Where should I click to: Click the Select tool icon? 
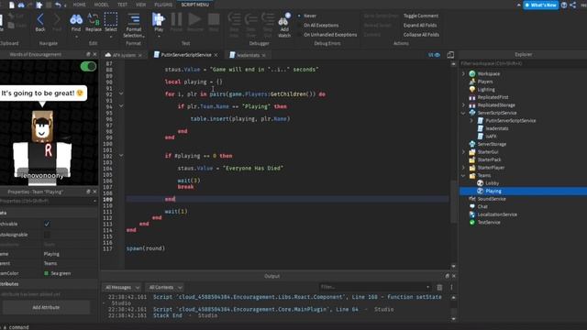(111, 19)
